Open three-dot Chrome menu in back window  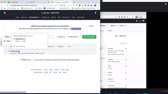pyautogui.click(x=144, y=17)
